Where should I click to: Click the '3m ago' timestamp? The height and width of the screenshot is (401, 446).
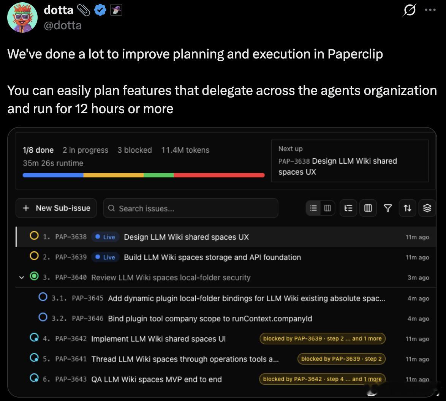pos(418,278)
